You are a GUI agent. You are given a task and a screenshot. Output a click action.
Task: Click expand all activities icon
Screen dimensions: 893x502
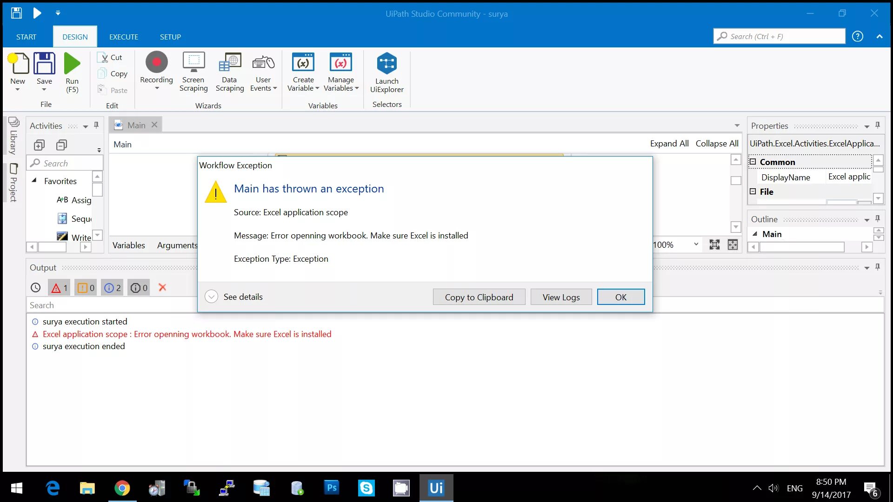[39, 145]
